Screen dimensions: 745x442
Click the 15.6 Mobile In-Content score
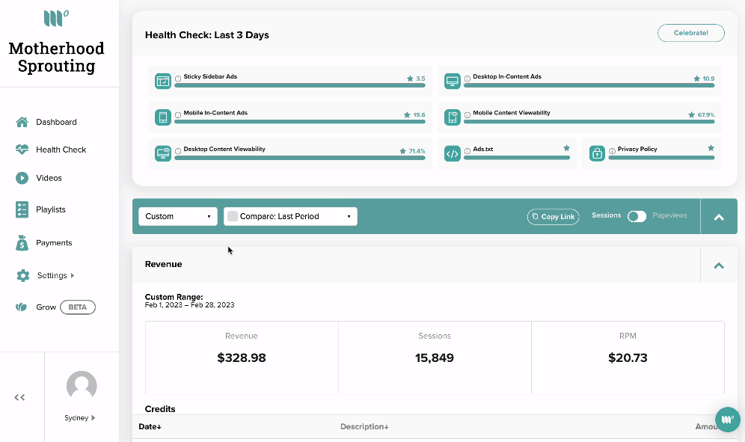[x=419, y=115]
